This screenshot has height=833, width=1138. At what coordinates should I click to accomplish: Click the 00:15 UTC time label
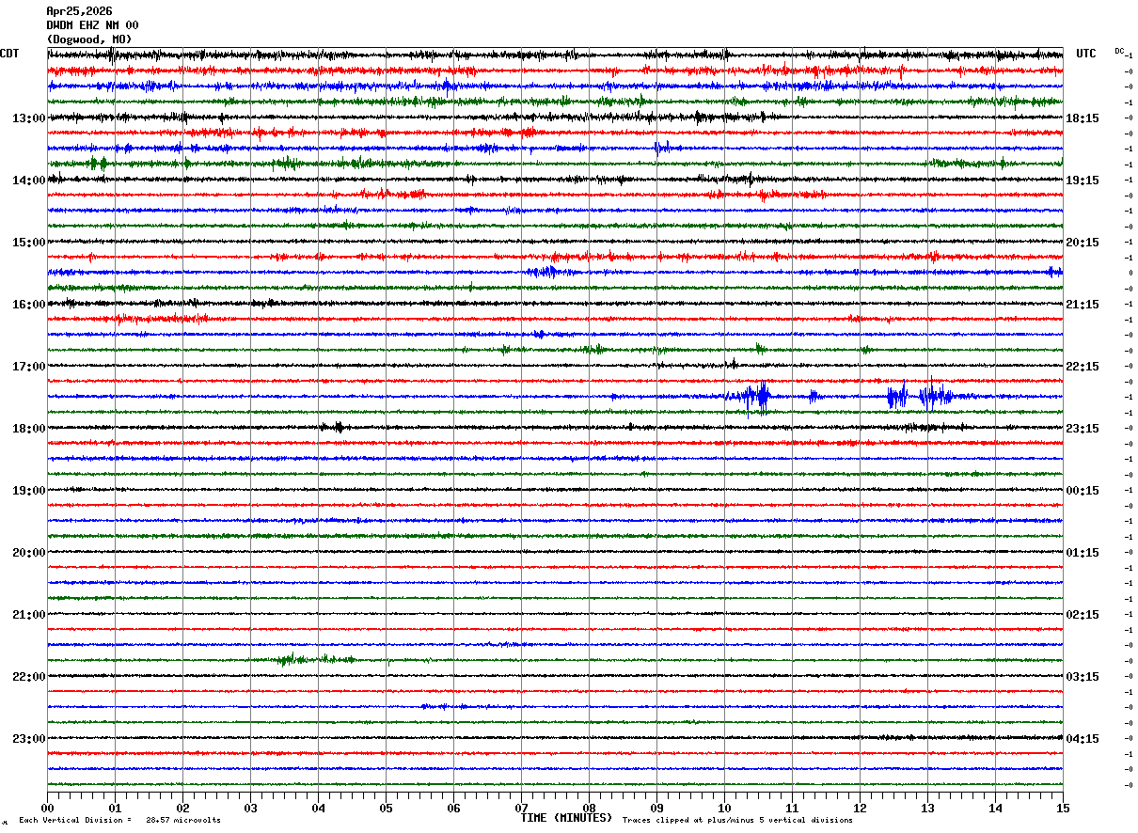point(1083,491)
